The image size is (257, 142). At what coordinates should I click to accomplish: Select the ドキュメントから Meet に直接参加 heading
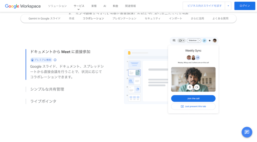pyautogui.click(x=60, y=52)
